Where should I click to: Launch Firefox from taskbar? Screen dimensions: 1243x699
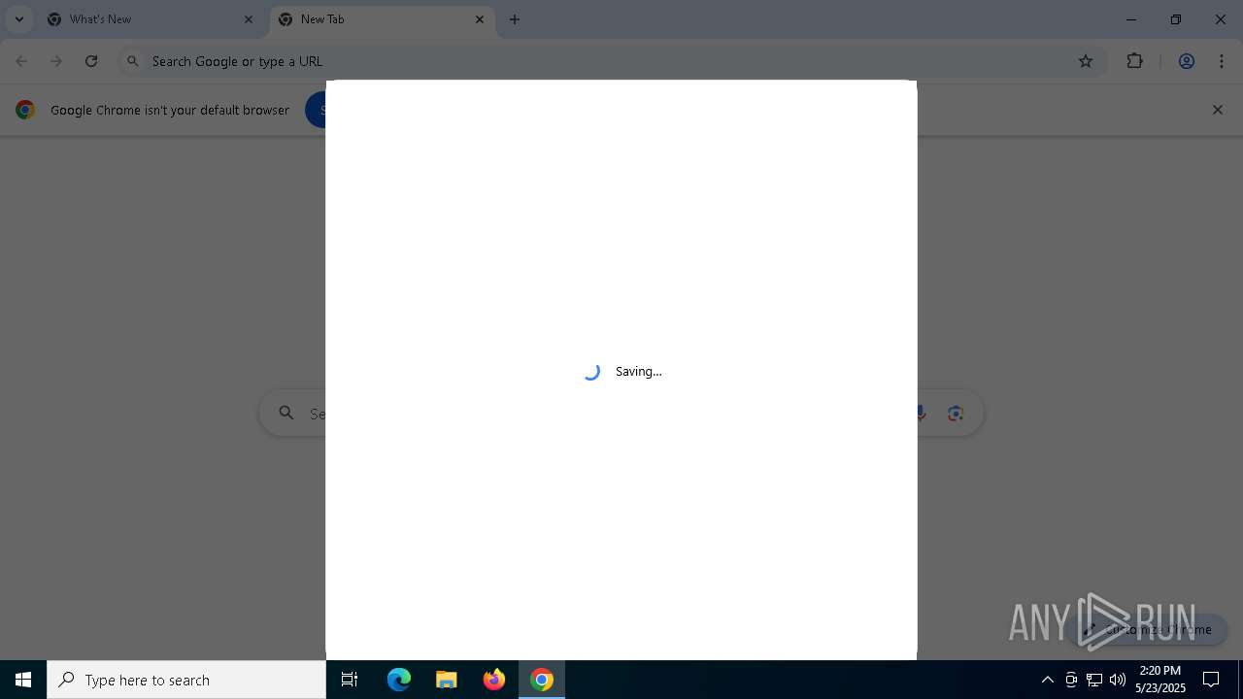(x=494, y=680)
